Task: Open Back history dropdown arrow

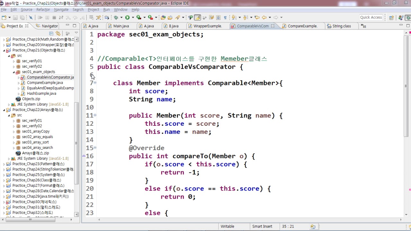Action: [270, 18]
